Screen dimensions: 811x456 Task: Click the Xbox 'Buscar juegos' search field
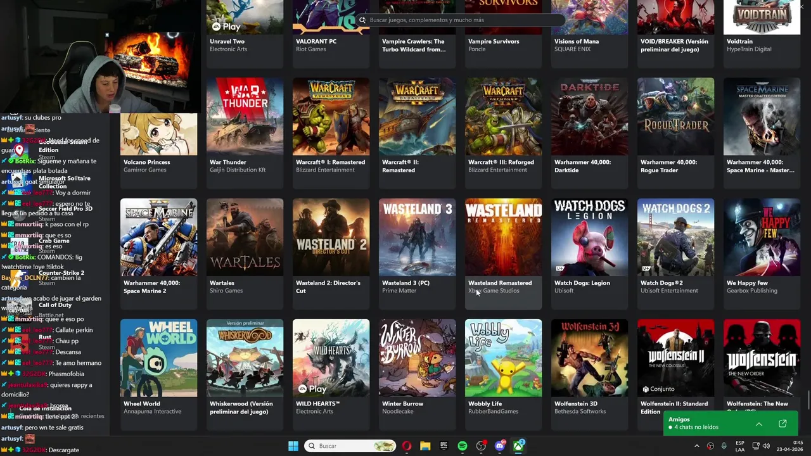tap(459, 20)
